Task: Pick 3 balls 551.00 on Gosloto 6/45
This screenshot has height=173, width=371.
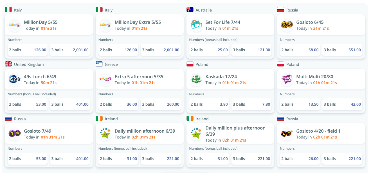Action: tap(342, 50)
